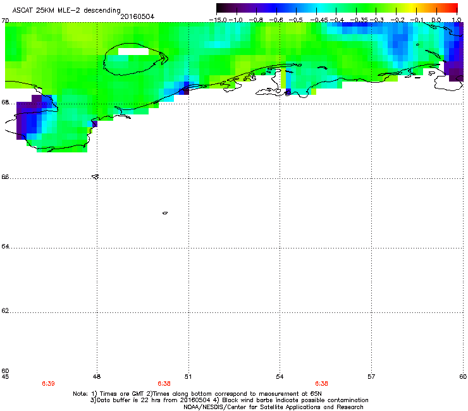
Task: Click the latitude '64' axis label
Action: 5,246
